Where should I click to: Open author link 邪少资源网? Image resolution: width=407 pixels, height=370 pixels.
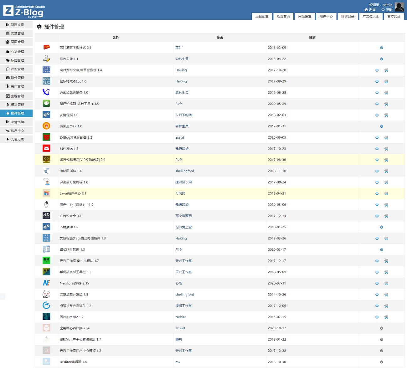coord(183,216)
